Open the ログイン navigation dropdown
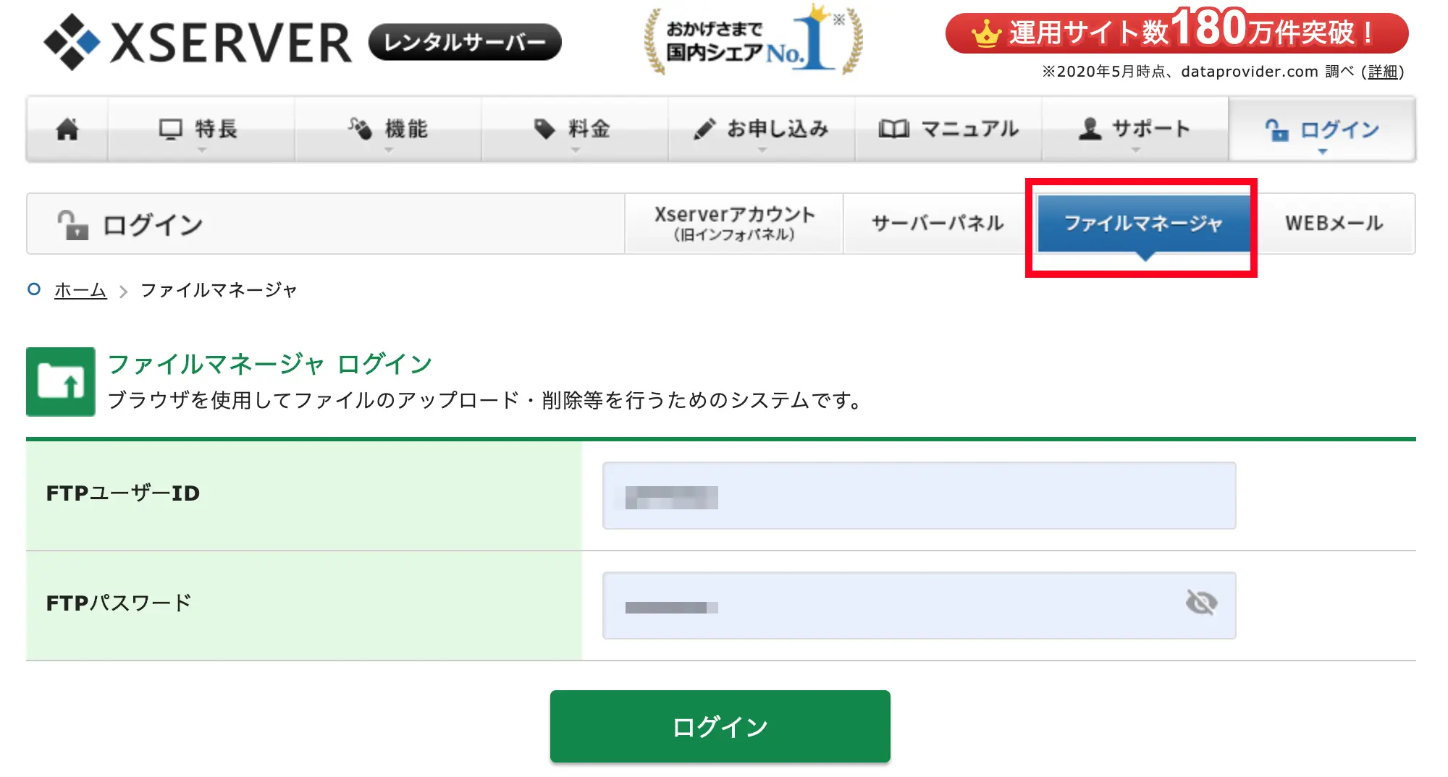 pos(1322,131)
